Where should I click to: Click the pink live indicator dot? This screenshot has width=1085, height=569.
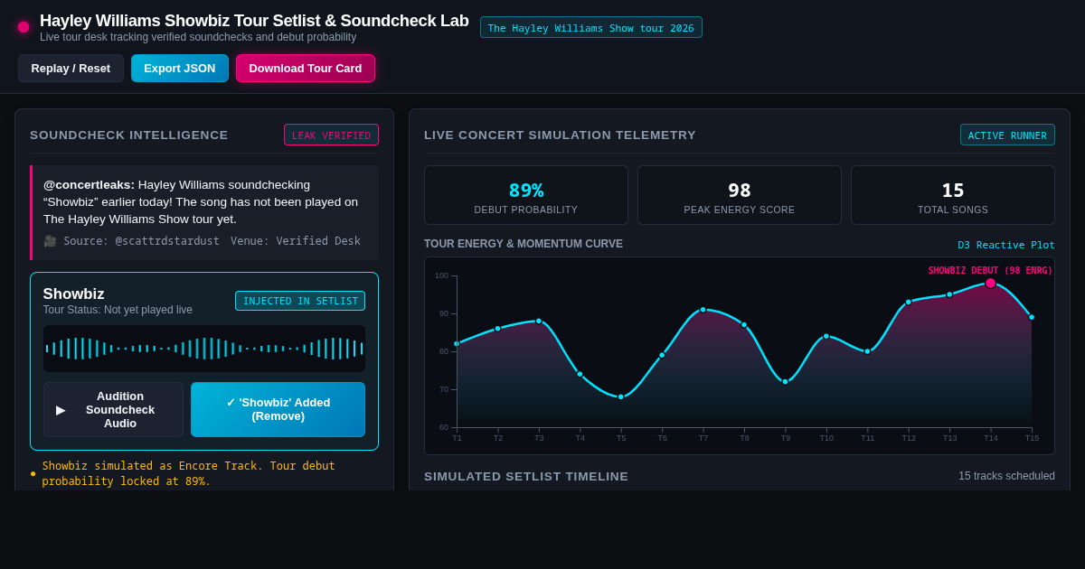(x=24, y=27)
